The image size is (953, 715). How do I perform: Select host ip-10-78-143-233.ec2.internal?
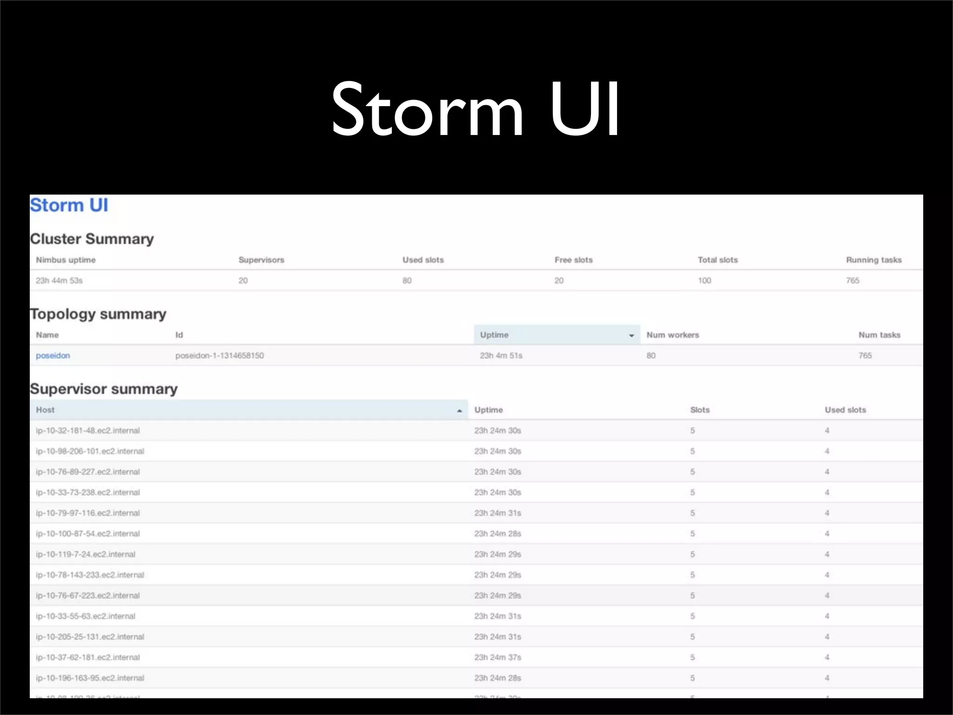point(90,575)
